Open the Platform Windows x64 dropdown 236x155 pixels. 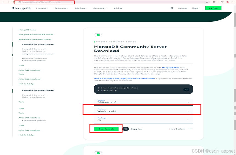[x=143, y=111]
